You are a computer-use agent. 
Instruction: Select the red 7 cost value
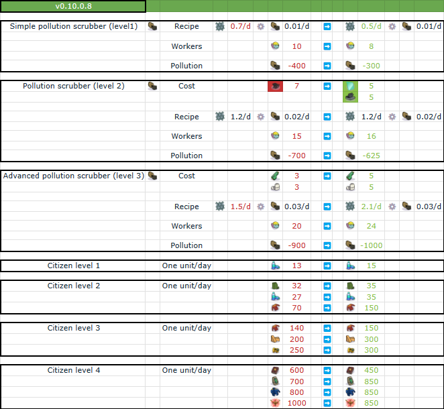click(296, 86)
